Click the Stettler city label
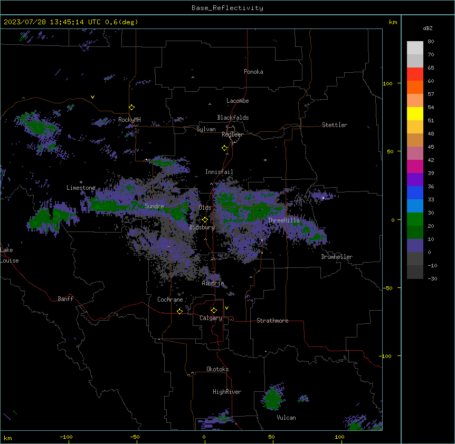 click(335, 125)
